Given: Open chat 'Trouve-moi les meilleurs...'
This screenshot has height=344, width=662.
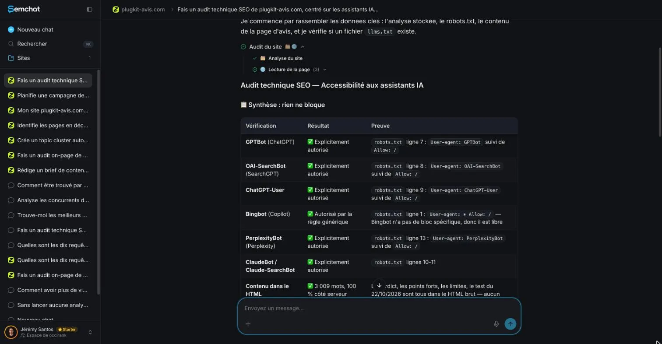Looking at the screenshot, I should 48,215.
